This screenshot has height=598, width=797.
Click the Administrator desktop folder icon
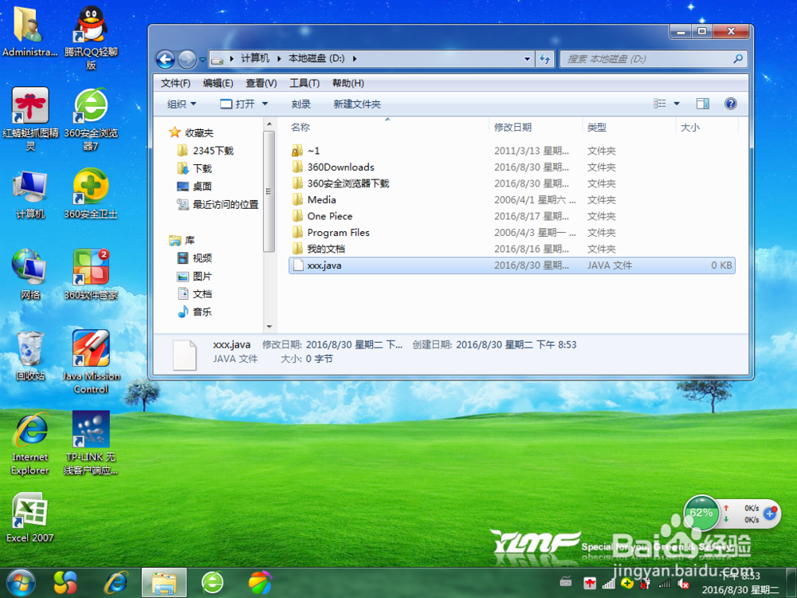coord(29,32)
